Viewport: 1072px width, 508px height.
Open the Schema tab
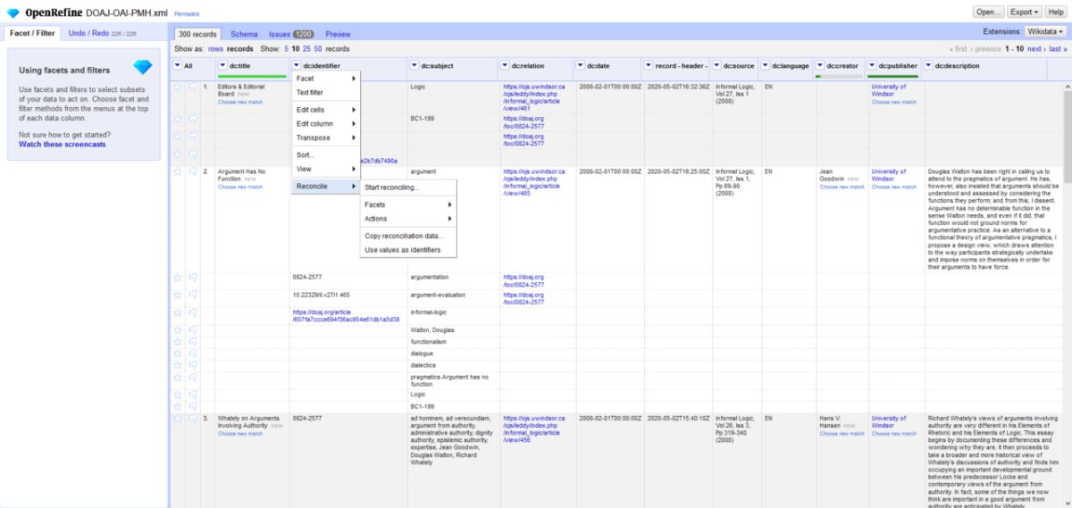tap(244, 34)
